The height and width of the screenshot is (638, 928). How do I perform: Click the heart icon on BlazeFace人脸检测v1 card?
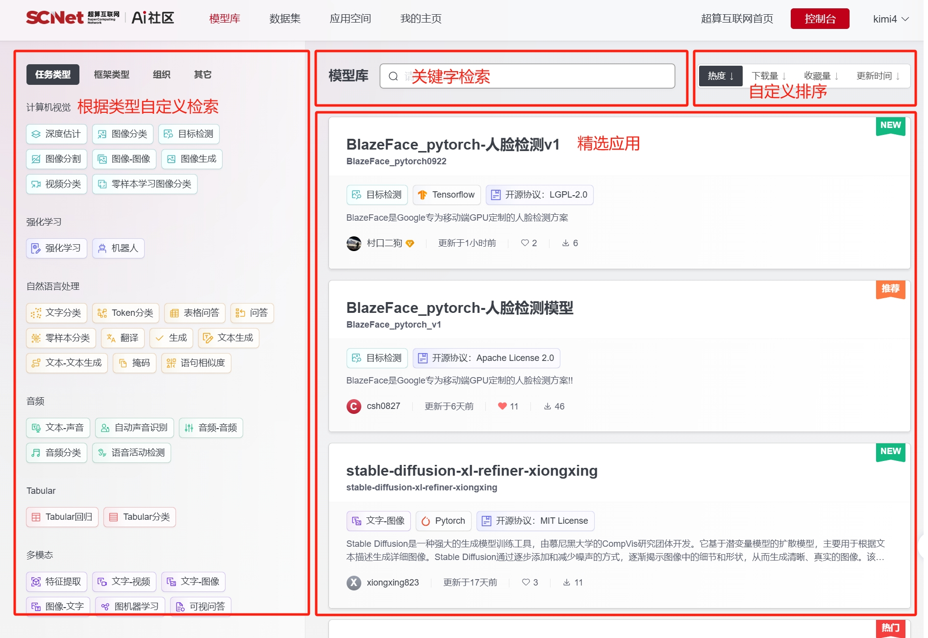point(525,243)
